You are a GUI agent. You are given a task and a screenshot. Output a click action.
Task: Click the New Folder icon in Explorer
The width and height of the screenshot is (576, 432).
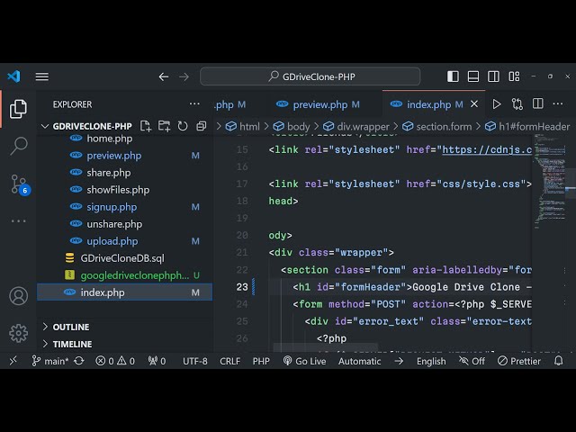[165, 127]
